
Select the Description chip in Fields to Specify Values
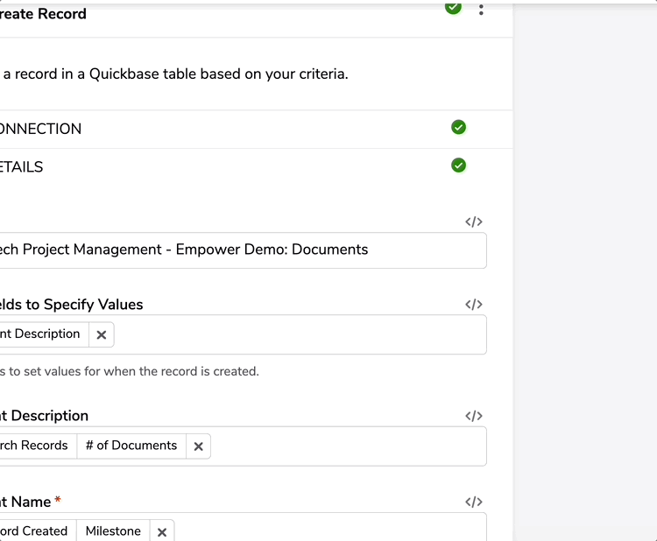pyautogui.click(x=44, y=334)
